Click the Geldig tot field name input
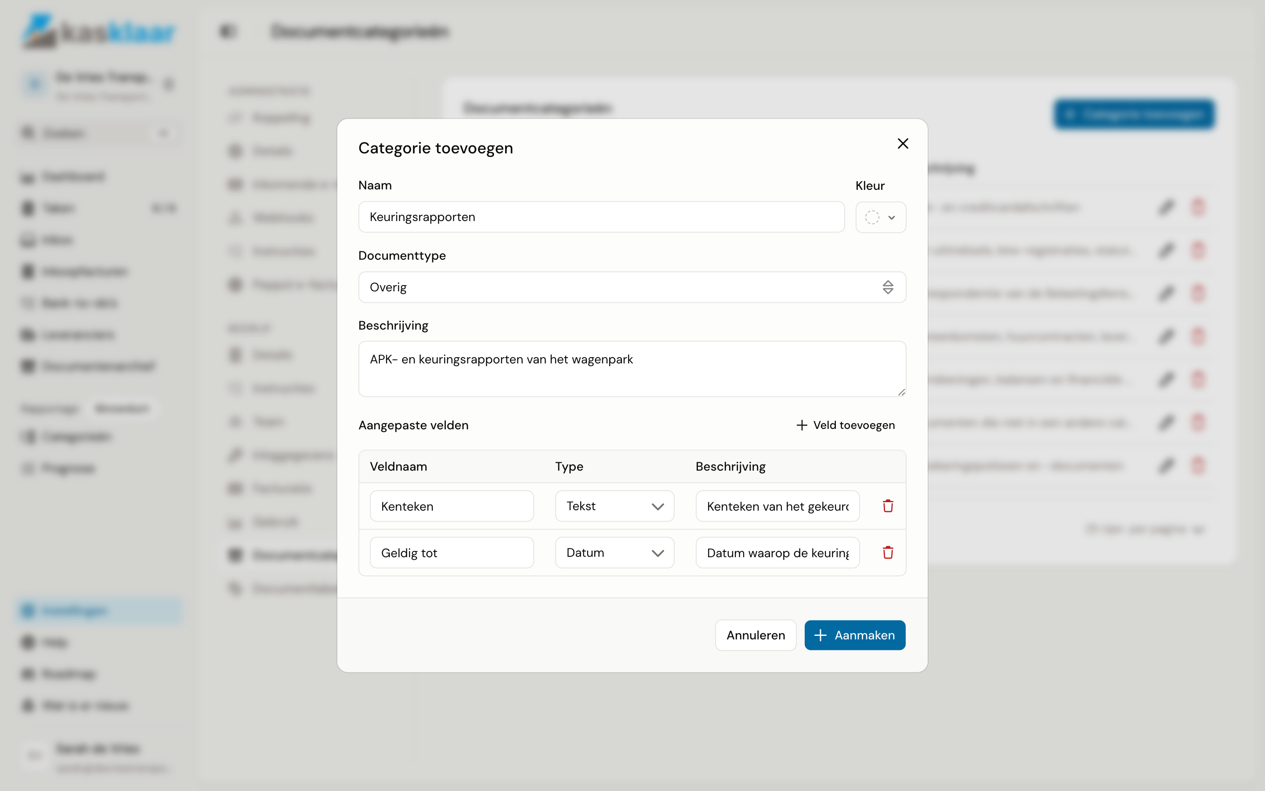The image size is (1265, 791). (x=452, y=552)
